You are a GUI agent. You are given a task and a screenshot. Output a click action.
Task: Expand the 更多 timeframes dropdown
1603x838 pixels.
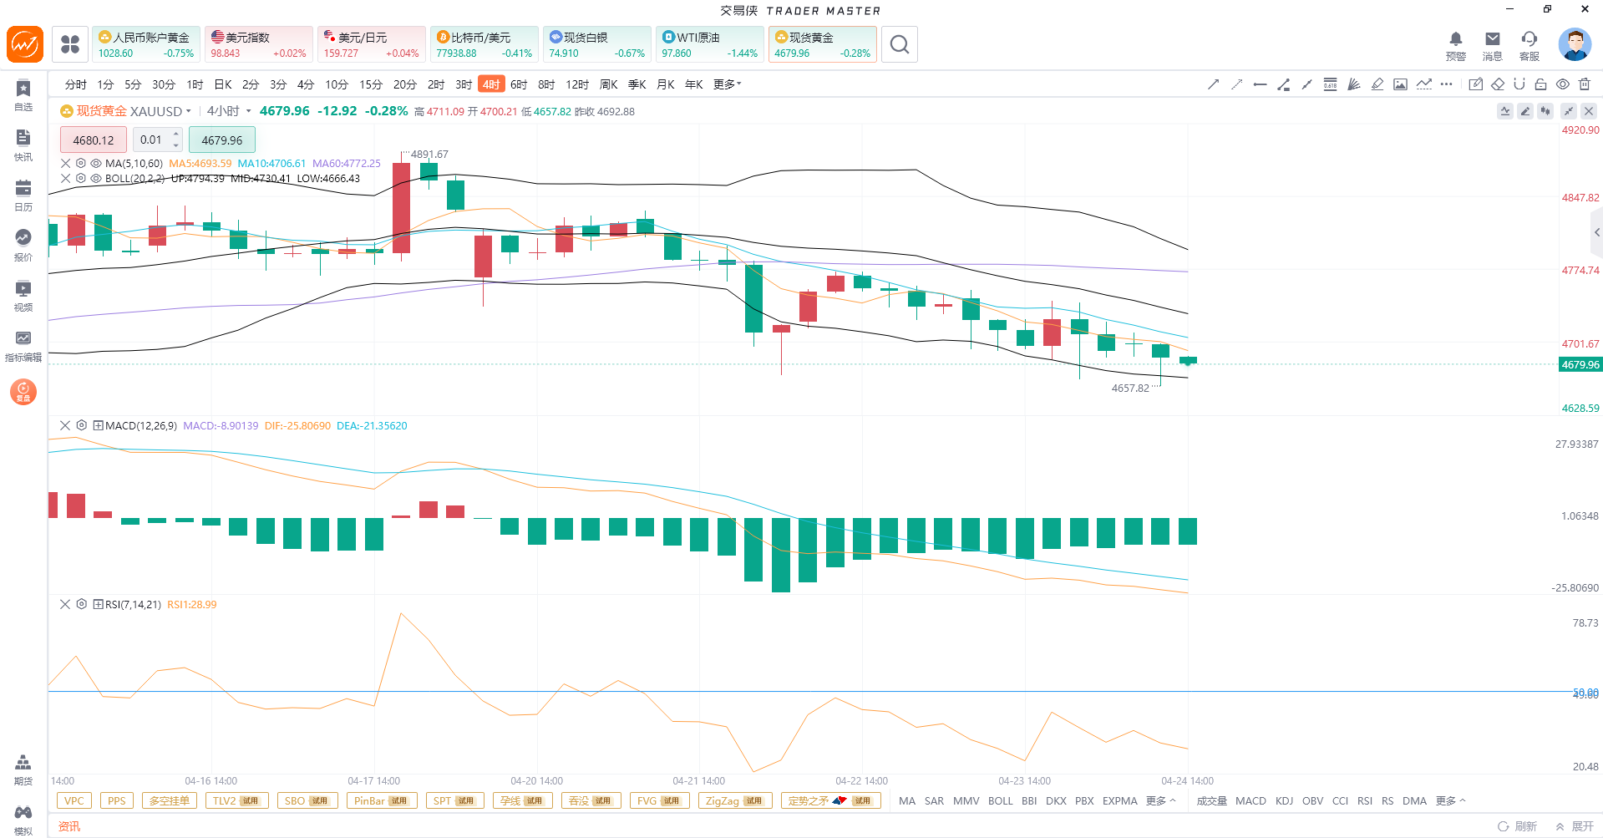pos(727,84)
